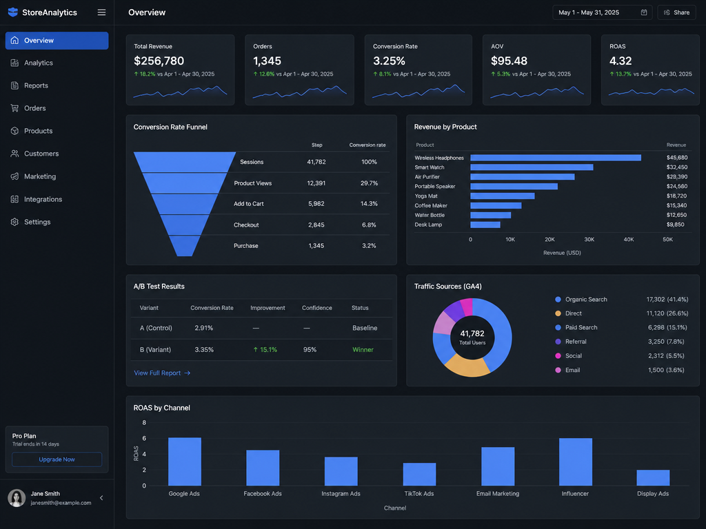
Task: Click Jane Smith's avatar photo
Action: tap(17, 498)
